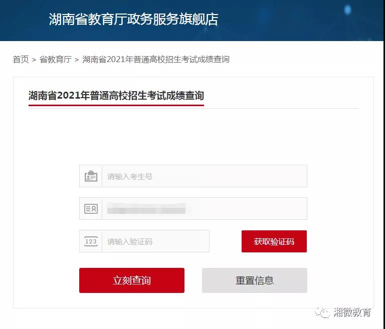385x329 pixels.
Task: Open 省教育厅 breadcrumb link
Action: point(55,60)
